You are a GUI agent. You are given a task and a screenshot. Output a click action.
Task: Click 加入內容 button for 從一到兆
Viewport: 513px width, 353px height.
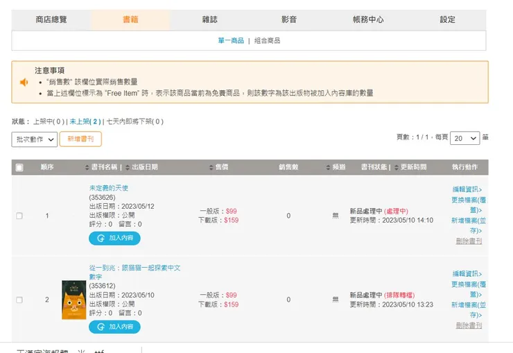coord(114,327)
